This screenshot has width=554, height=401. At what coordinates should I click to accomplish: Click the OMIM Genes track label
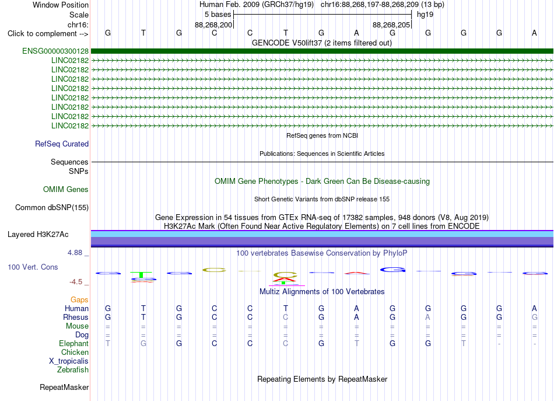(x=65, y=190)
